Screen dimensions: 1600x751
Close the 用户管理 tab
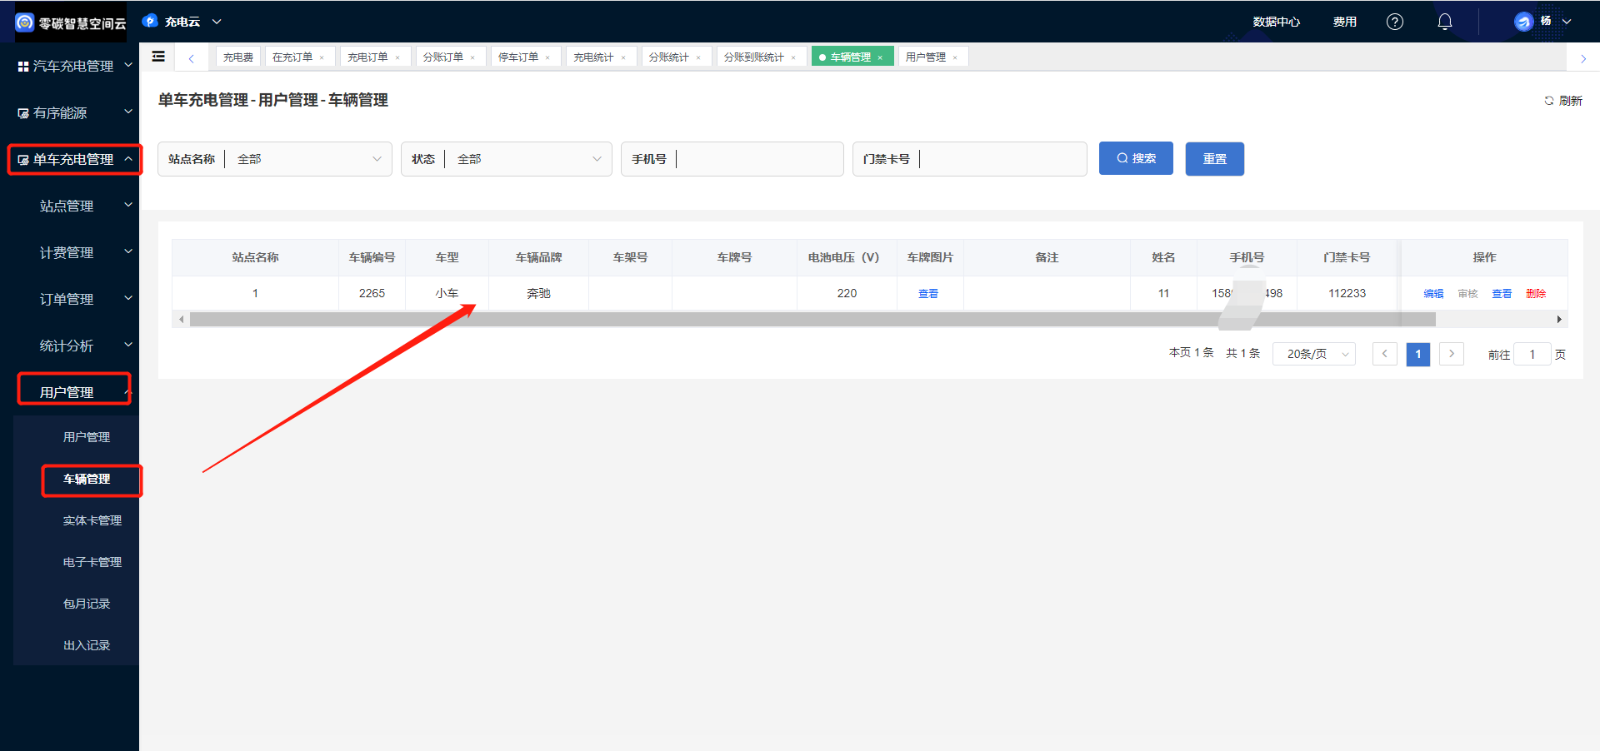coord(955,57)
